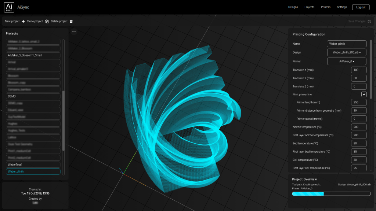This screenshot has width=376, height=211.
Task: Click the Bed temperature field
Action: pyautogui.click(x=359, y=143)
